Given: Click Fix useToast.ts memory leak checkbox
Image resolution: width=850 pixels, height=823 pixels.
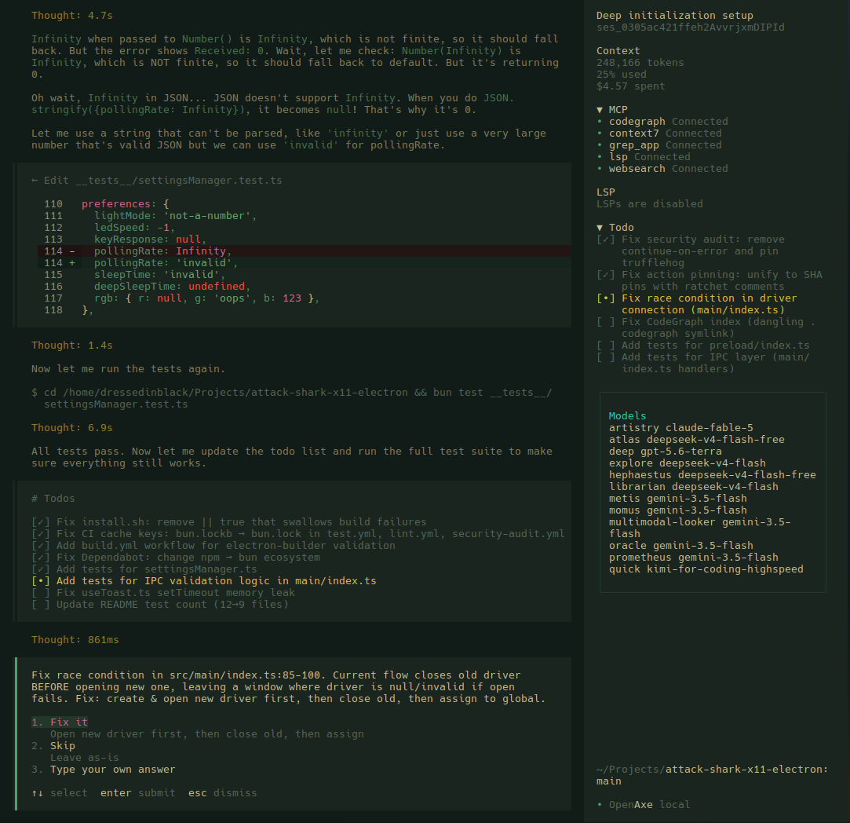Looking at the screenshot, I should pos(41,592).
